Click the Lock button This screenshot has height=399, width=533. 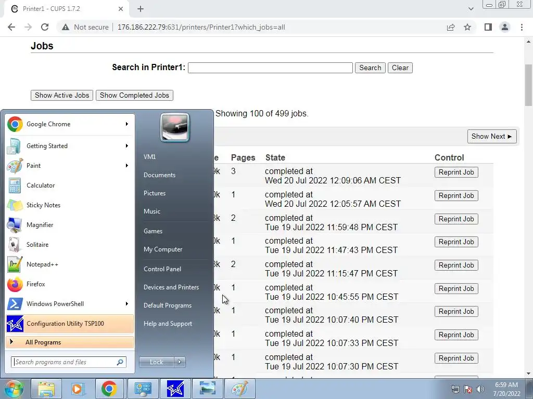click(x=156, y=362)
